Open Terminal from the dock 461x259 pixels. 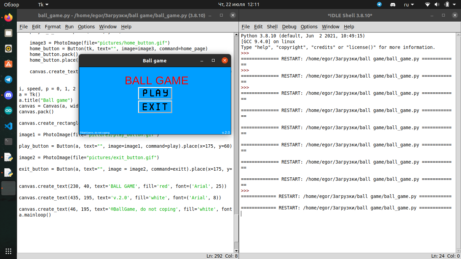8,142
